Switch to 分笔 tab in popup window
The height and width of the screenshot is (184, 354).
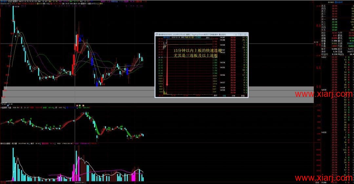coord(224,96)
